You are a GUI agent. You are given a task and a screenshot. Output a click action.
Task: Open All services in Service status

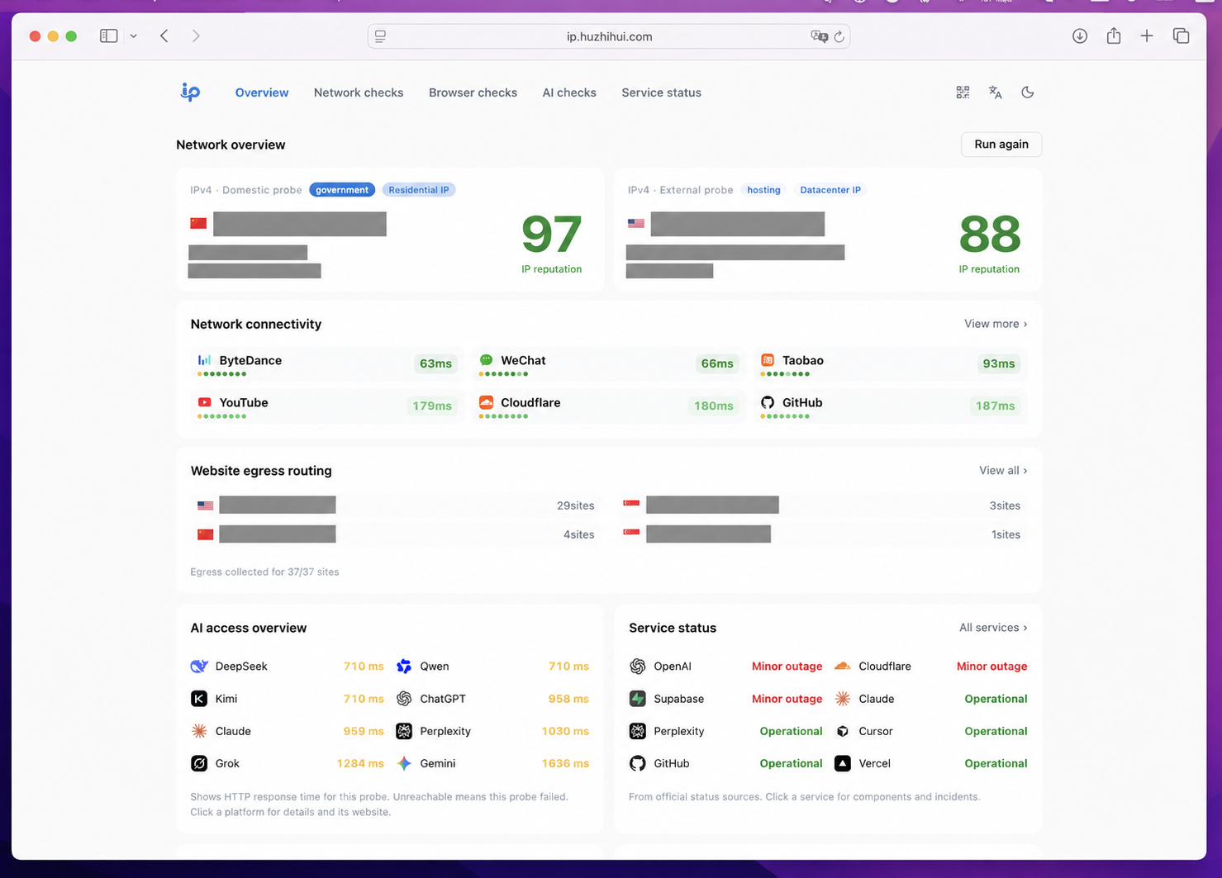993,628
